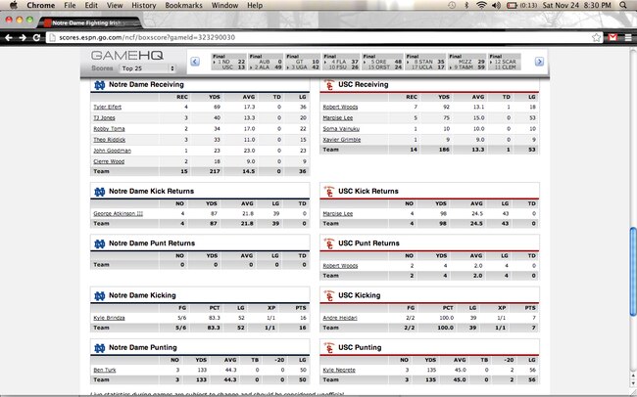Open the STAN 35 UCLA 17 final score

(425, 62)
